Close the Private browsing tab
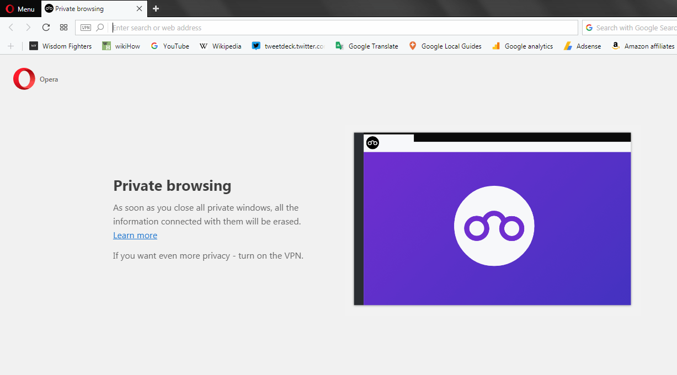Image resolution: width=677 pixels, height=375 pixels. pyautogui.click(x=139, y=9)
